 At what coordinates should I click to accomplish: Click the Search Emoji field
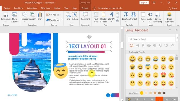tap(152, 39)
